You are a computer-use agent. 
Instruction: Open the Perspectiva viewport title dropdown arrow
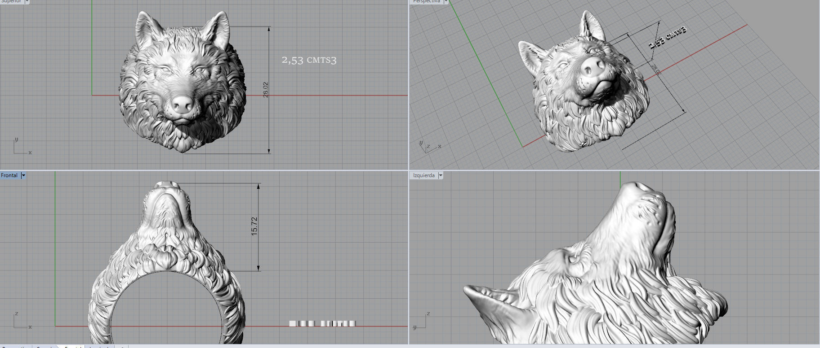pos(446,2)
